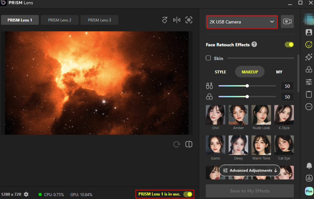Viewport: 314px width, 199px height.
Task: Switch to PRISM Lens 2 tab
Action: (x=60, y=20)
